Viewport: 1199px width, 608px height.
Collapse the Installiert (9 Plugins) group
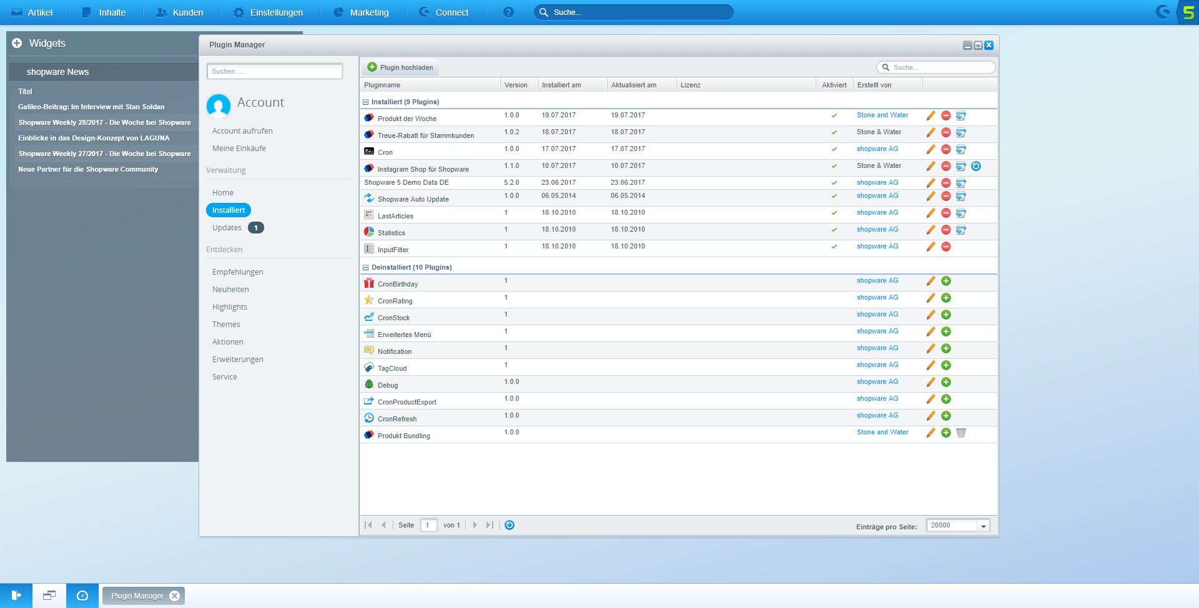pyautogui.click(x=366, y=102)
